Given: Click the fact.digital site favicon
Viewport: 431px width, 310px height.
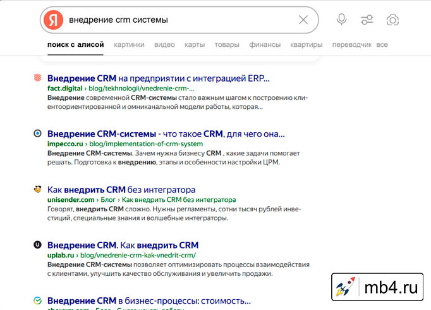Looking at the screenshot, I should click(x=38, y=78).
